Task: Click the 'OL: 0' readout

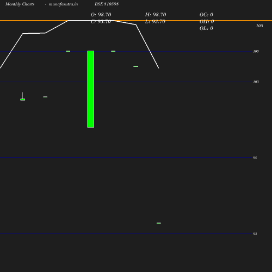Action: 206,28
